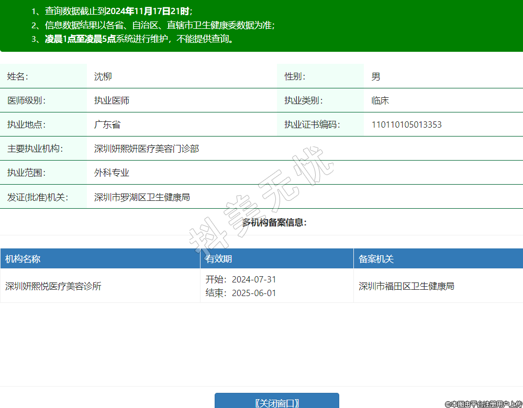The height and width of the screenshot is (408, 523).
Task: Click the start date 2024-07-31
Action: (254, 279)
